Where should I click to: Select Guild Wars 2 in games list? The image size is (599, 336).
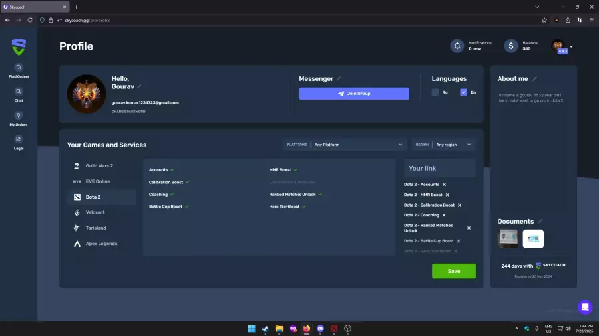(x=102, y=166)
